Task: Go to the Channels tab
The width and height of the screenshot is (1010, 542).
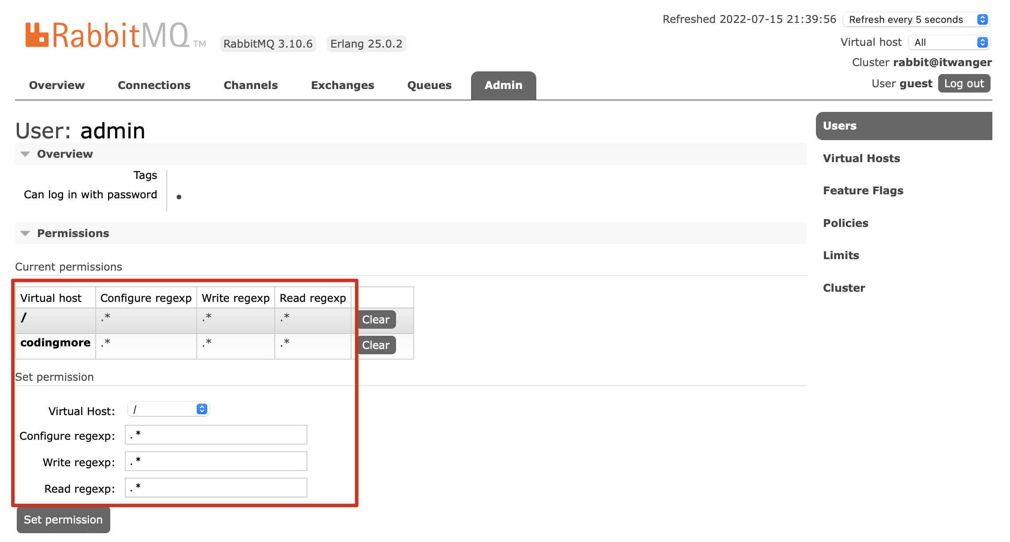Action: coord(251,85)
